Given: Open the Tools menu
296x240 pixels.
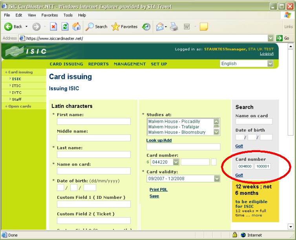Looking at the screenshot, I should tap(68, 15).
